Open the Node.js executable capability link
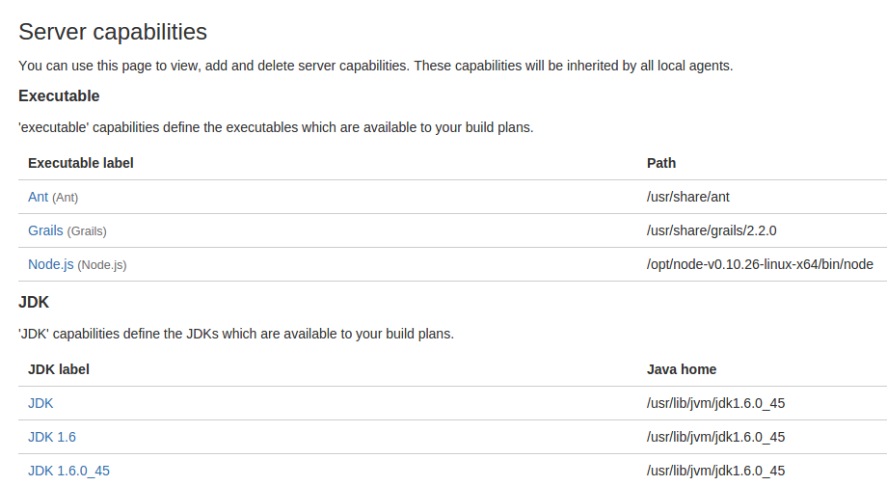Viewport: 887px width, 486px height. pos(51,264)
